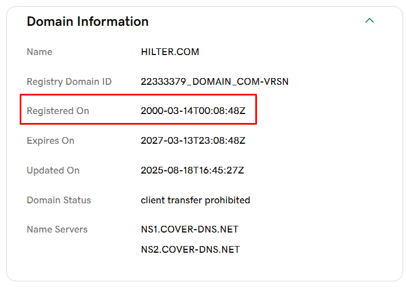Screen dimensions: 406x287
Task: Collapse the Domain Information section chevron
Action: point(369,21)
